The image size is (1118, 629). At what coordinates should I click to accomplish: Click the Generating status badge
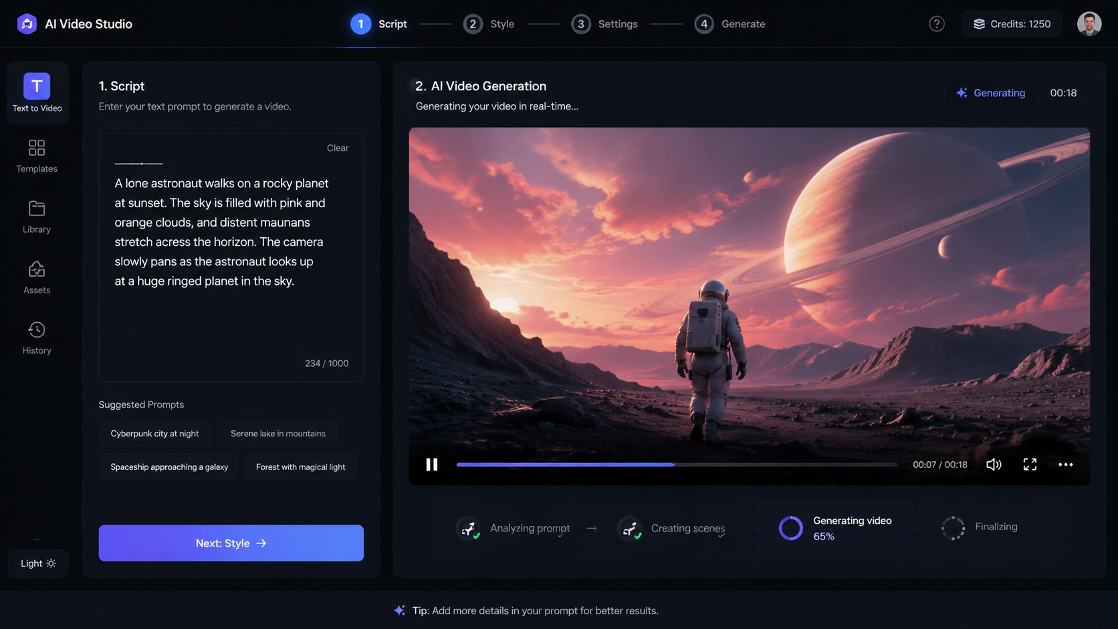pyautogui.click(x=990, y=93)
